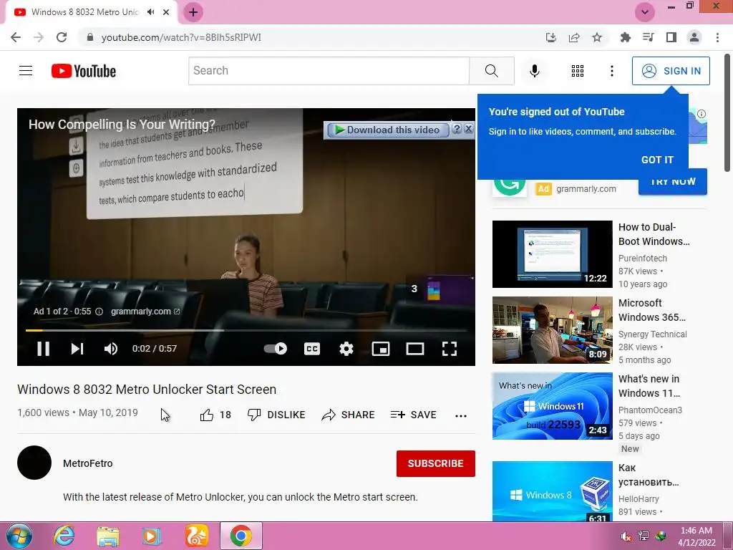Viewport: 733px width, 550px height.
Task: SUBSCRIBE to MetroFetro
Action: point(436,463)
